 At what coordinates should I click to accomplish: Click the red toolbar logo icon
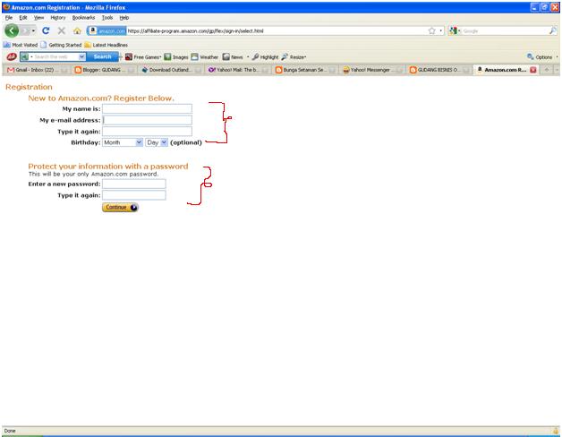point(12,56)
